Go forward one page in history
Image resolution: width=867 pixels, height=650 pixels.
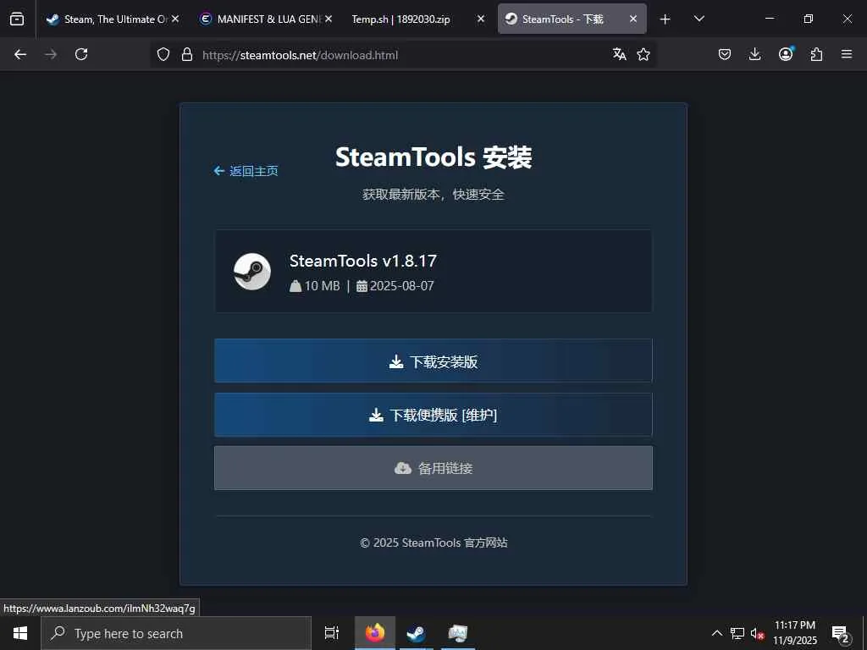(x=51, y=54)
